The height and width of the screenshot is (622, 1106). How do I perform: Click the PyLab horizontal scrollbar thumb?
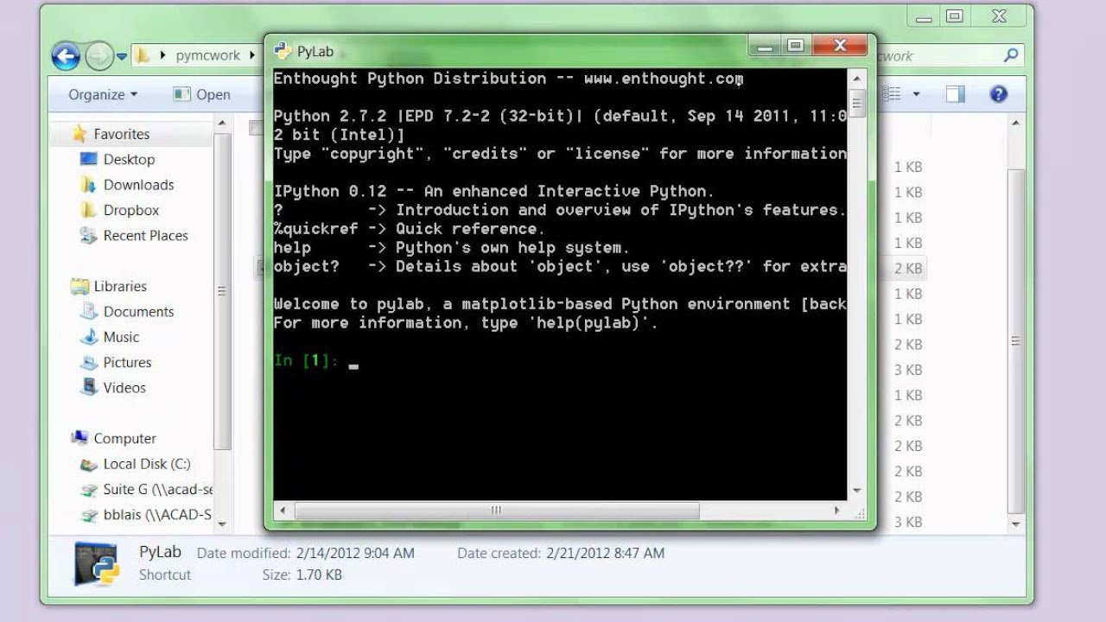tap(496, 511)
